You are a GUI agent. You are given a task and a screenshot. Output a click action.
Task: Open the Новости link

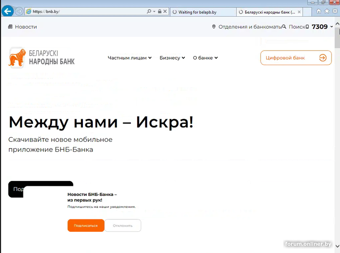coord(26,27)
